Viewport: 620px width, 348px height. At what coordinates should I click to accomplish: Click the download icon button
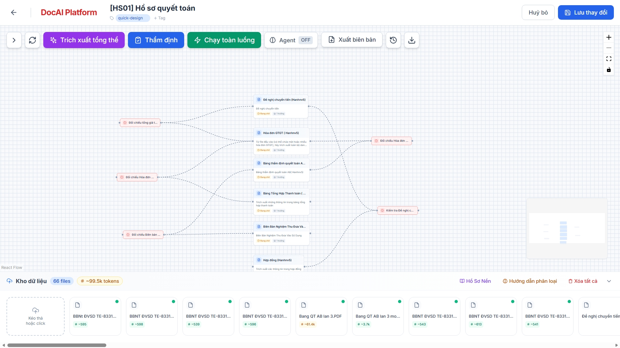pos(412,40)
